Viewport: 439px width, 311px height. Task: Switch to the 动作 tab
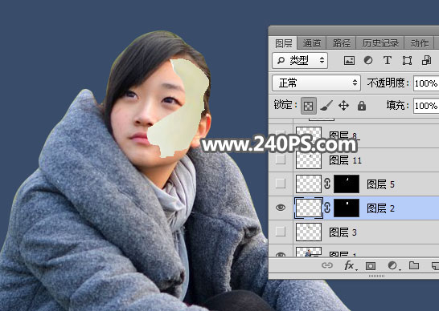pyautogui.click(x=419, y=43)
